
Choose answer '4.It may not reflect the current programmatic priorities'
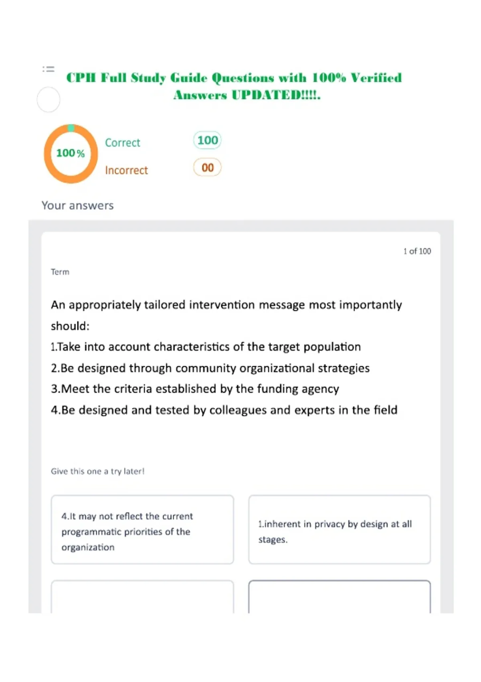[142, 530]
